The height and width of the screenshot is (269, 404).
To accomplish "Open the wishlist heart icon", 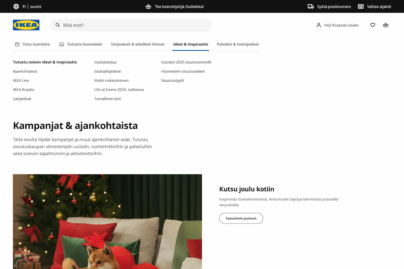I will pos(373,25).
